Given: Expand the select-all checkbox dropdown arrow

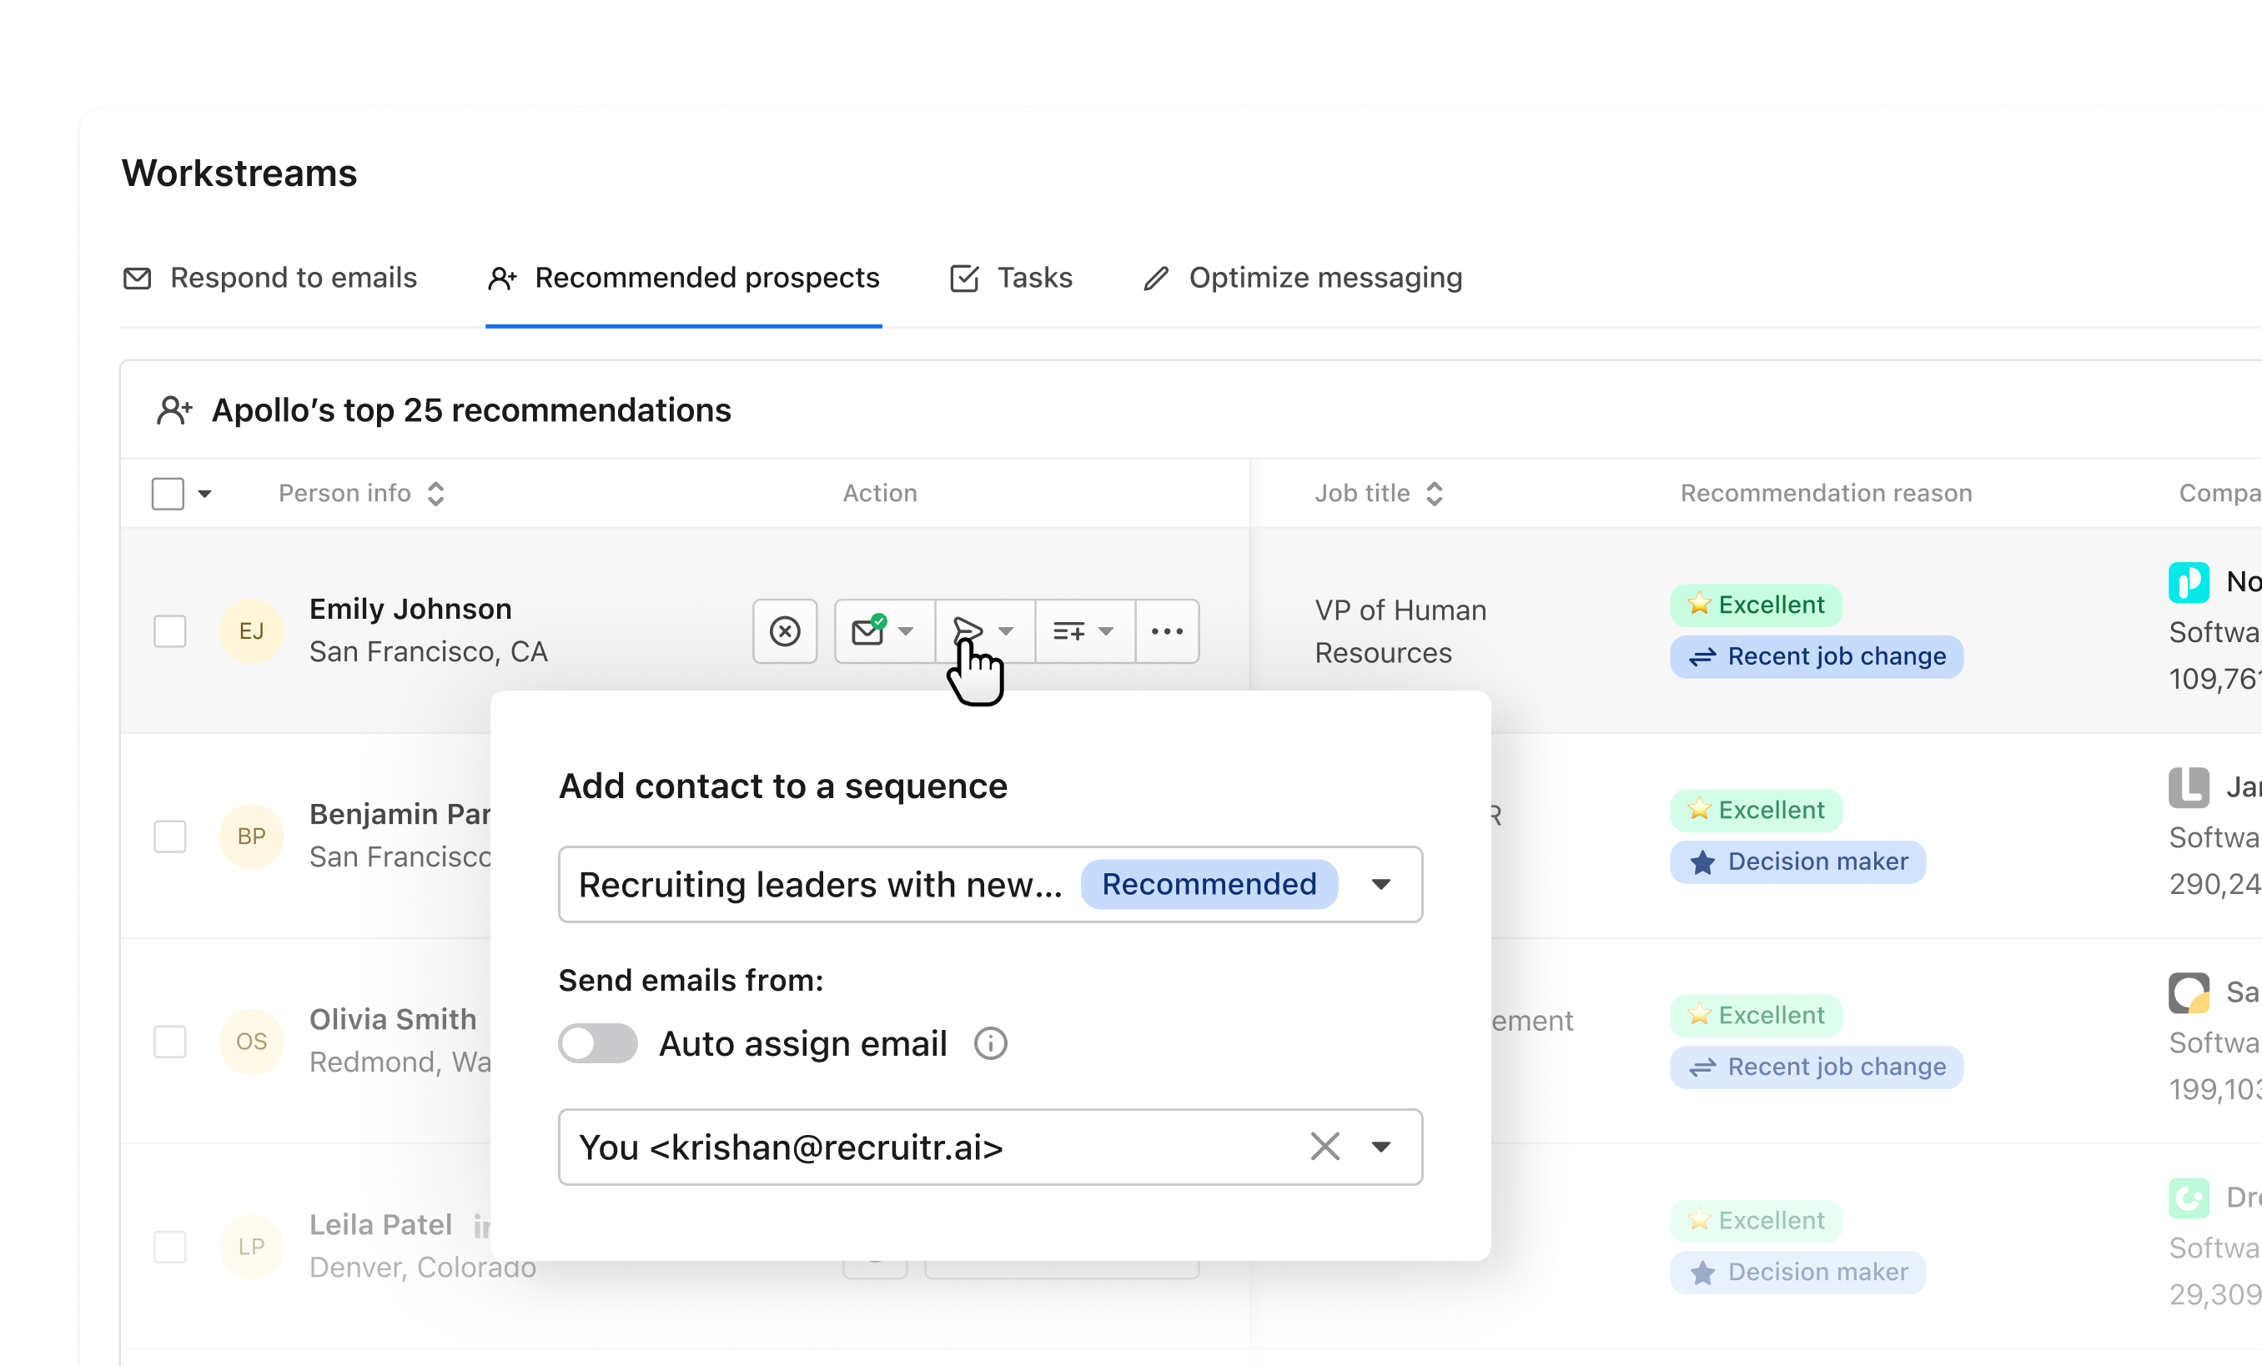Looking at the screenshot, I should [206, 494].
